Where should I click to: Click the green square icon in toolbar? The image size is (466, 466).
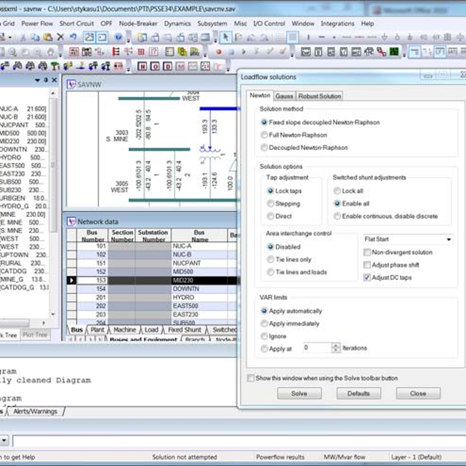tap(394, 52)
